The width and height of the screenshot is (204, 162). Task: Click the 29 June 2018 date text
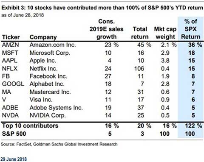click(14, 159)
